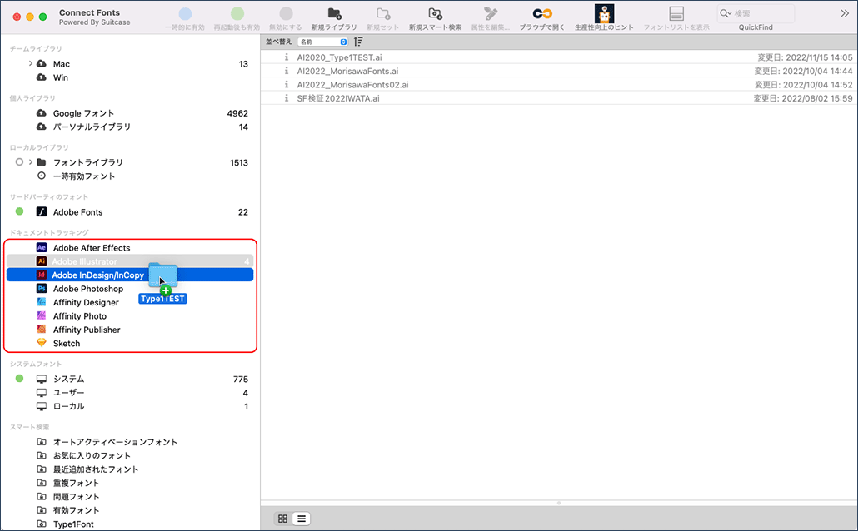Switch to list view
Viewport: 858px width, 531px height.
pyautogui.click(x=302, y=519)
